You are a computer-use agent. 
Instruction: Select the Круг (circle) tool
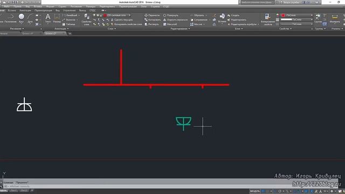(22, 18)
